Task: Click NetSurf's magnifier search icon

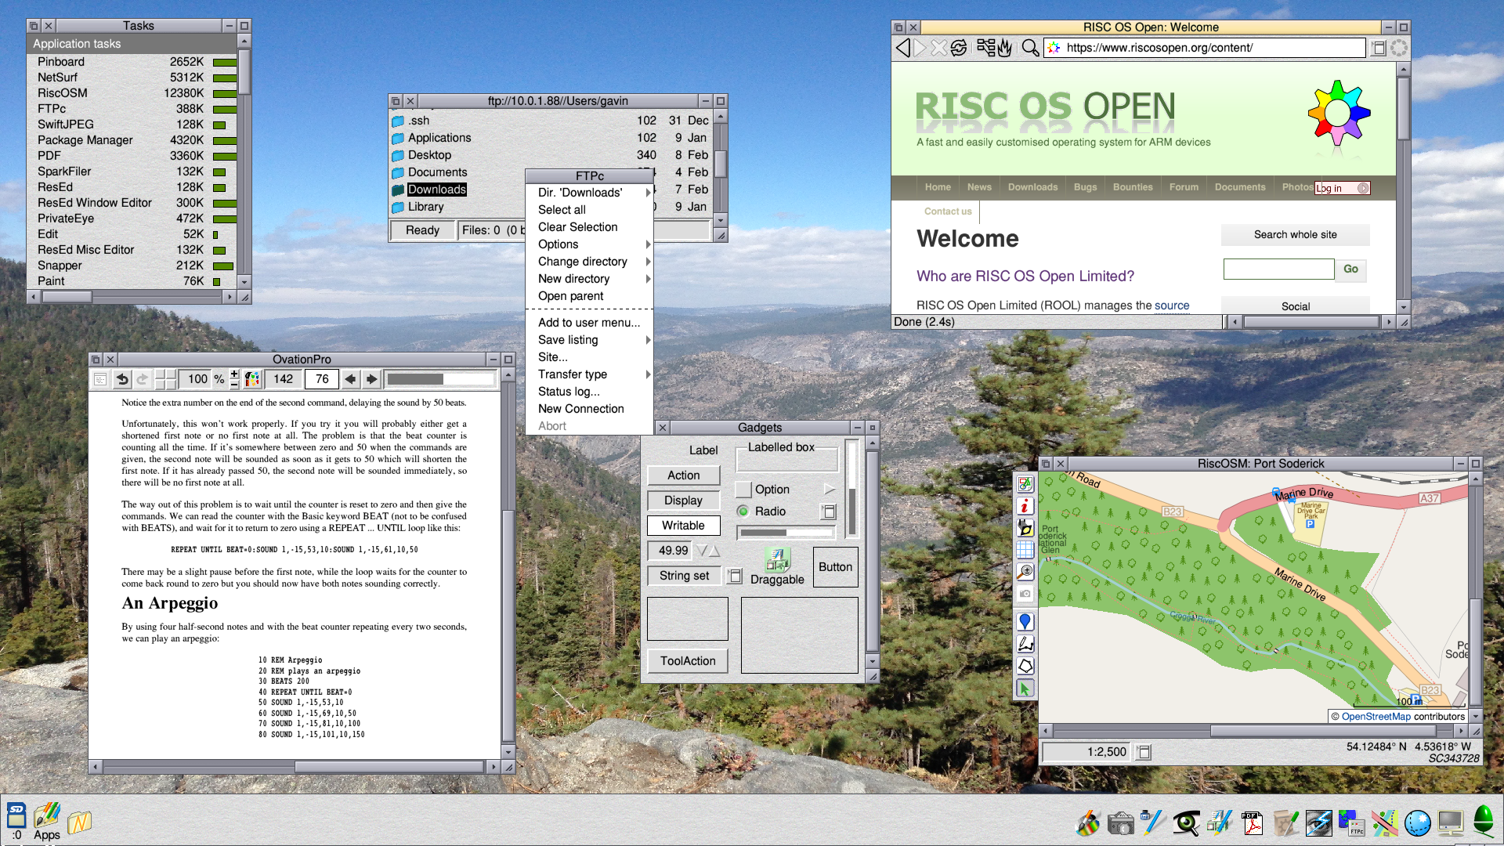Action: point(1030,48)
